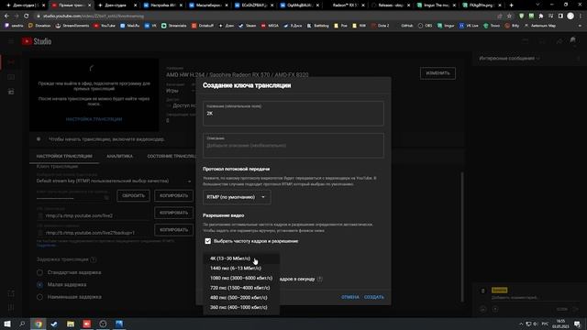
Task: Open File Explorer from the taskbar
Action: point(71,324)
